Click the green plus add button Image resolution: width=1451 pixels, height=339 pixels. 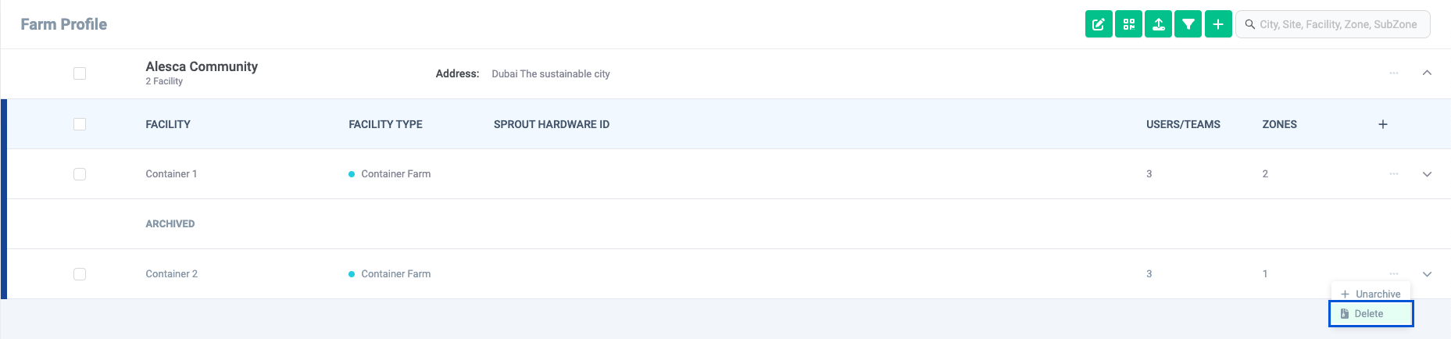(1218, 24)
